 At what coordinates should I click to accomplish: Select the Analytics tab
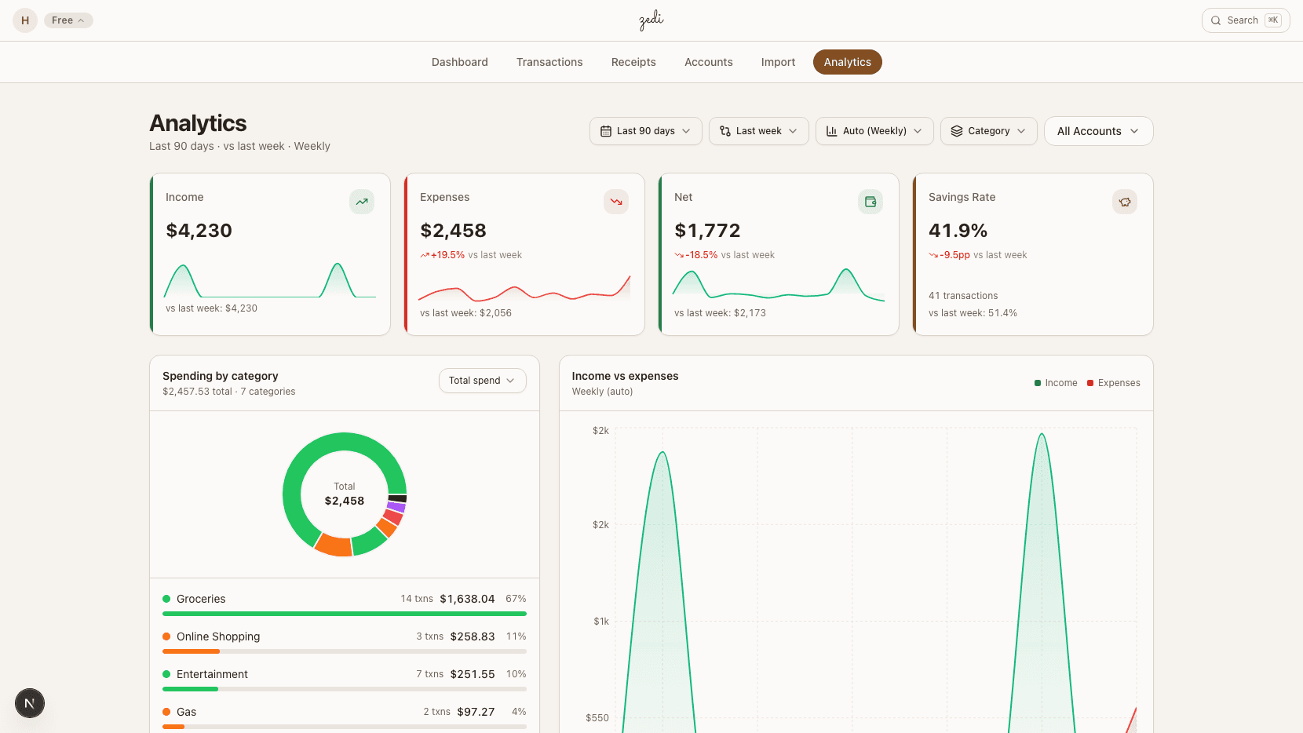tap(848, 62)
